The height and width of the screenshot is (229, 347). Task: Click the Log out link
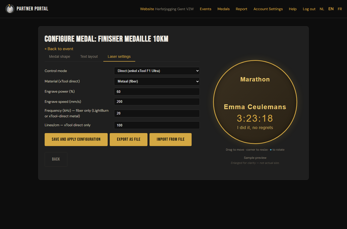(309, 9)
